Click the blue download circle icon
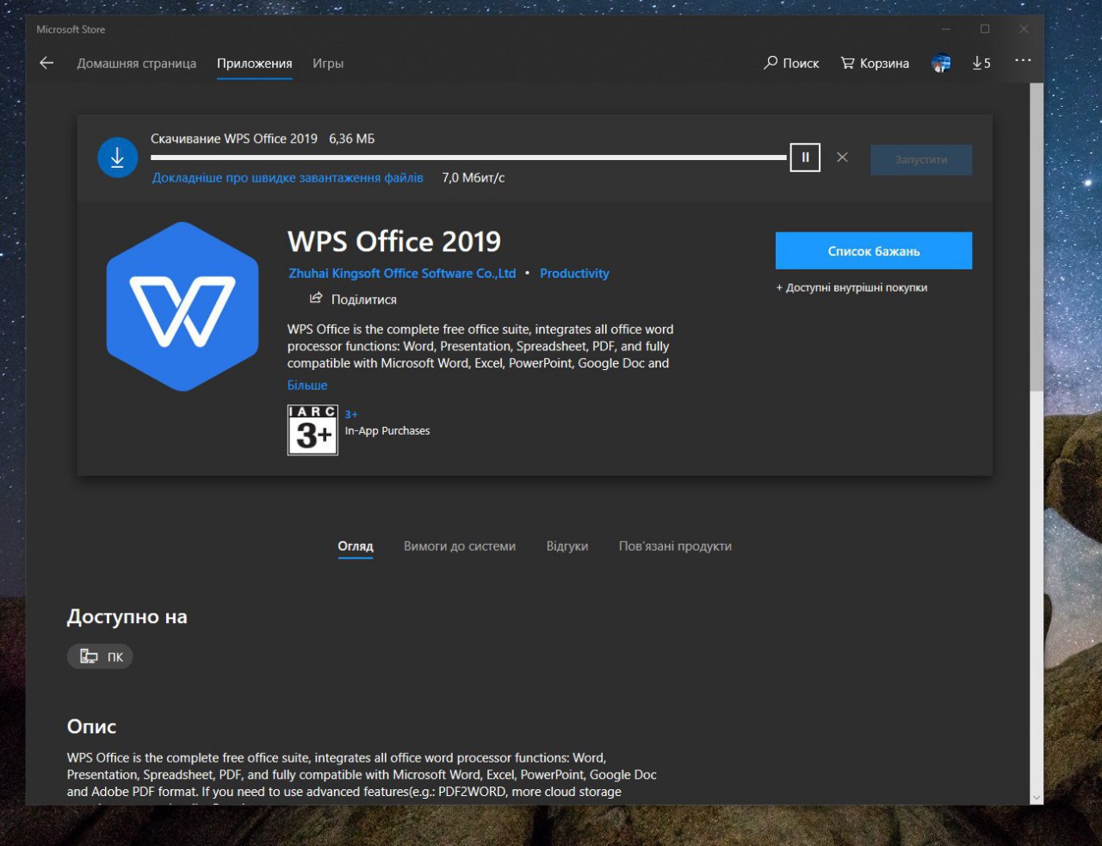Screen dimensions: 1102x846 coord(117,157)
